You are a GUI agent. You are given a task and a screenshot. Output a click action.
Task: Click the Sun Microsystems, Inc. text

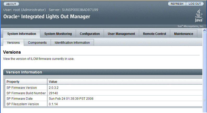click(x=191, y=26)
